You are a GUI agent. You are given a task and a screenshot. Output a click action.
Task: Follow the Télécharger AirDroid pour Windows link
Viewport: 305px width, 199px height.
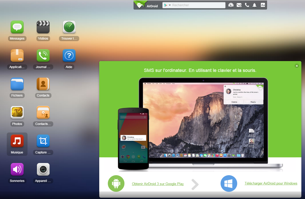(x=271, y=183)
